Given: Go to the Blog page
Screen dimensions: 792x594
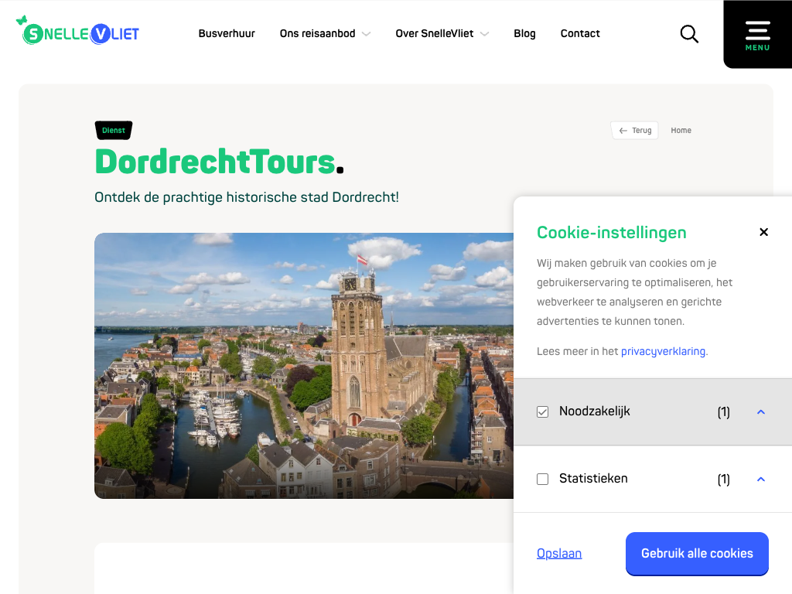Looking at the screenshot, I should coord(524,34).
